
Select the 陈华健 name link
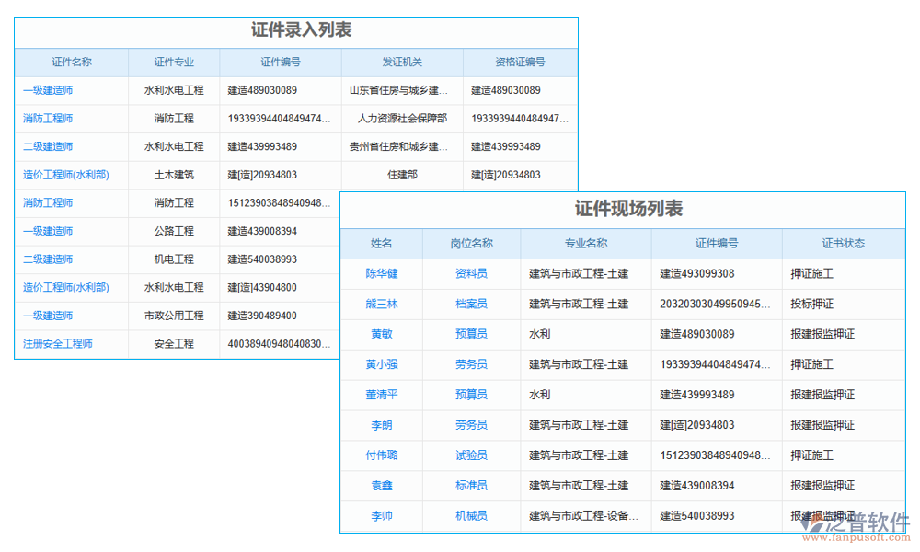[x=382, y=273]
